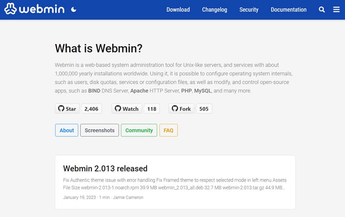Open the 2,406 stargazers count
The image size is (345, 217).
[x=92, y=109]
